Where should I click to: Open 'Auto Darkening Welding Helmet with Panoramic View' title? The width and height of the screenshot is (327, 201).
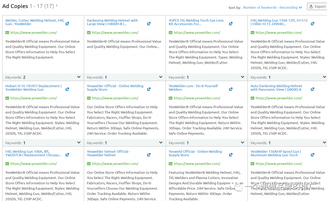click(276, 88)
